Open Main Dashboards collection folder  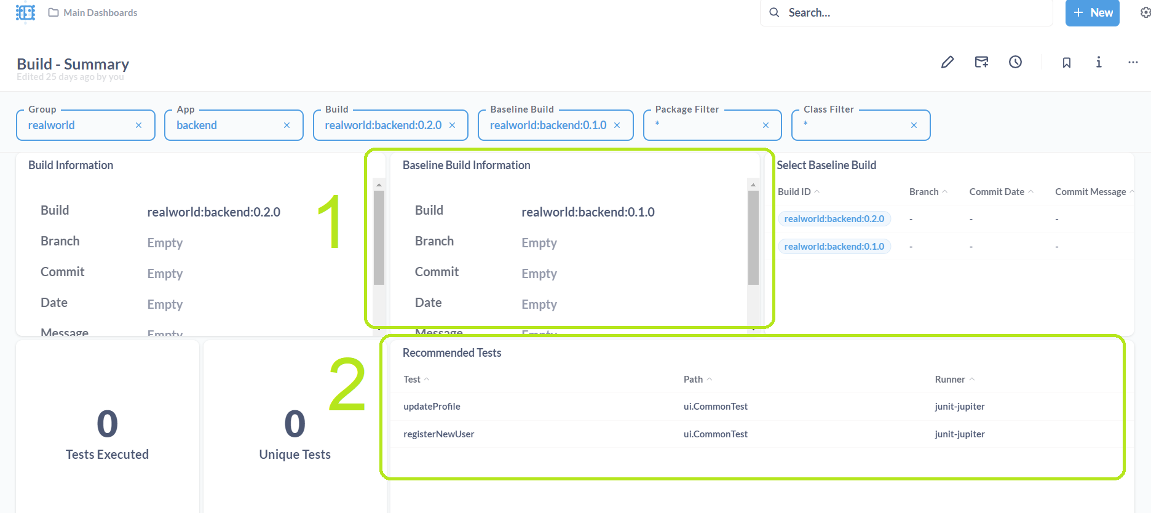click(x=93, y=12)
